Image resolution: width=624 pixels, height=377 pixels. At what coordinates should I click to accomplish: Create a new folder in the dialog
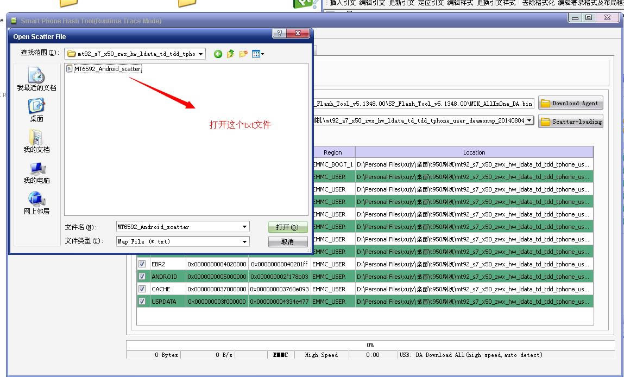(243, 54)
